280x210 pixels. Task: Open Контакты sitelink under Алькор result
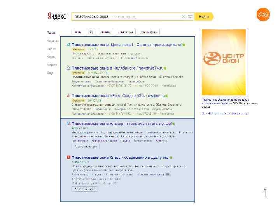point(162,141)
